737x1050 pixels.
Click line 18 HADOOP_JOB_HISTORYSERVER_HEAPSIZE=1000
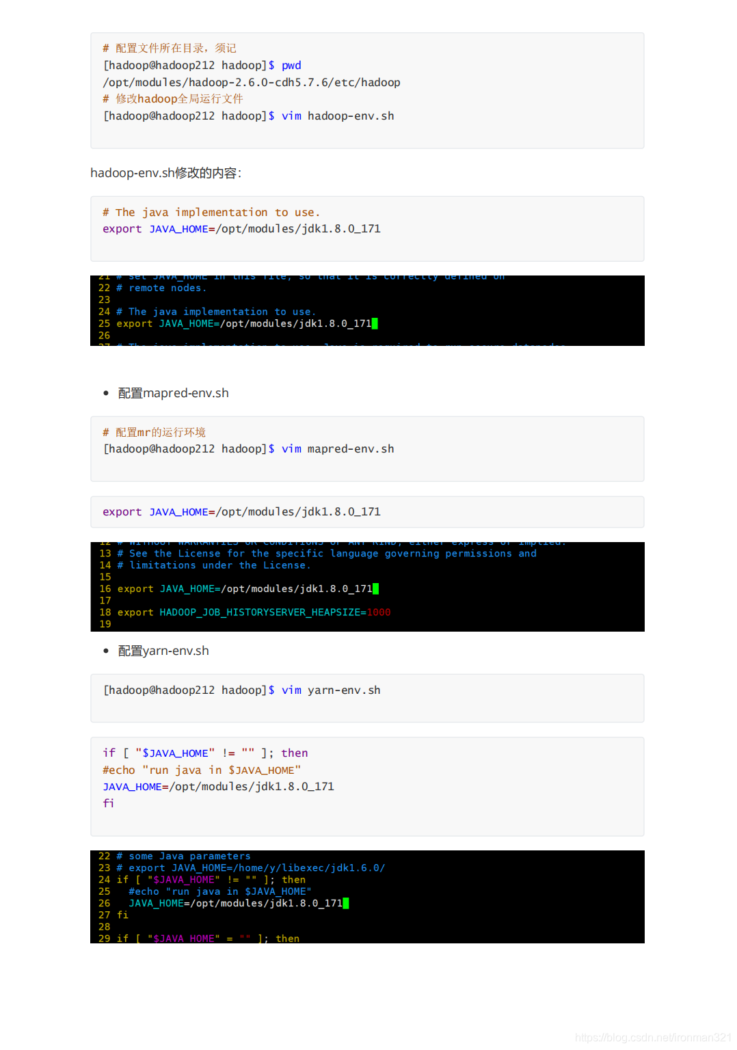(x=245, y=612)
